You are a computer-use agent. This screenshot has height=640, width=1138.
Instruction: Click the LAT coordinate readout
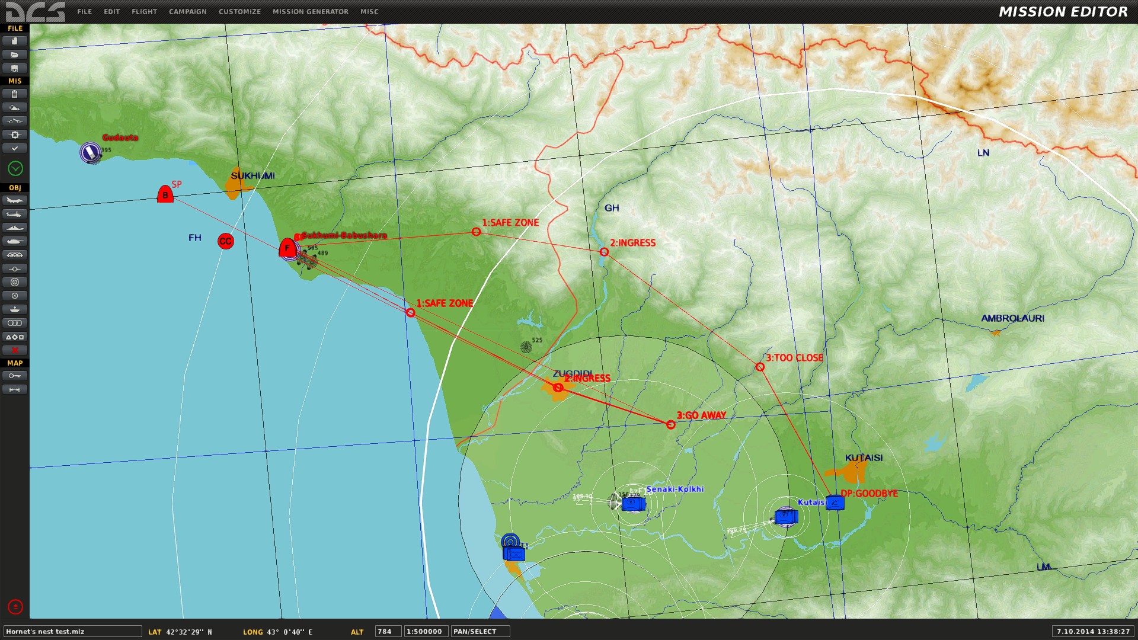coord(180,632)
